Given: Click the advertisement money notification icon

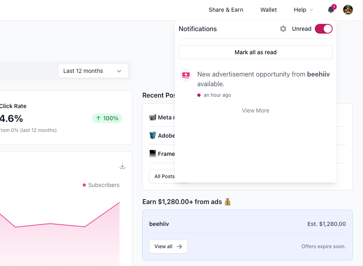Looking at the screenshot, I should (186, 75).
